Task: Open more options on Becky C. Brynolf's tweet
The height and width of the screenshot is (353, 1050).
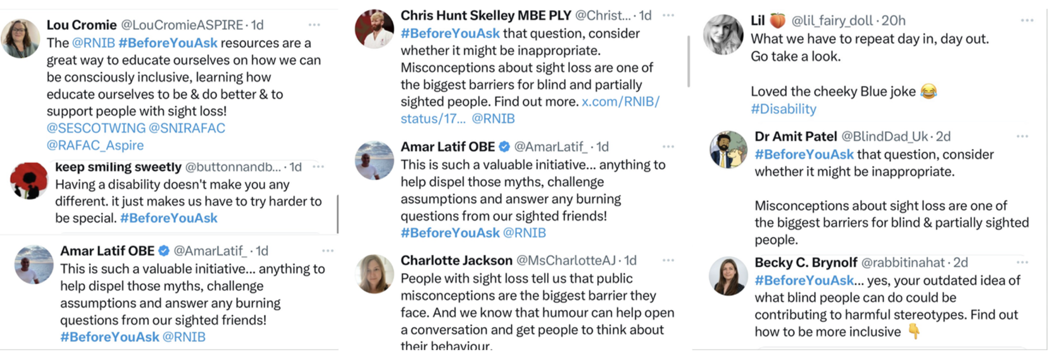Action: pos(1023,262)
